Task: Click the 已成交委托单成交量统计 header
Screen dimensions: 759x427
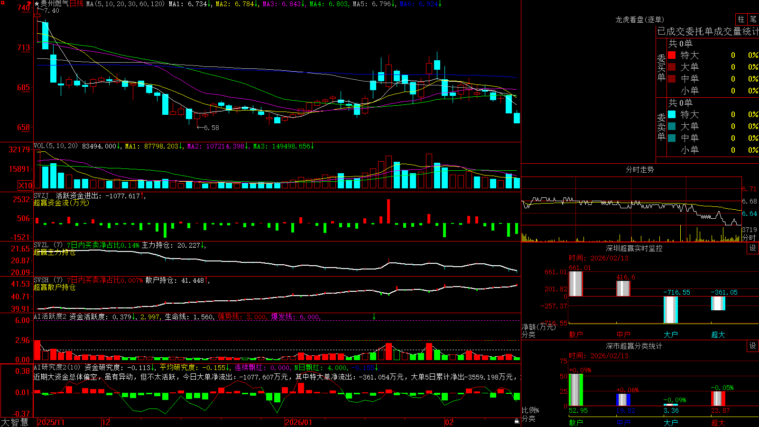Action: coord(708,31)
